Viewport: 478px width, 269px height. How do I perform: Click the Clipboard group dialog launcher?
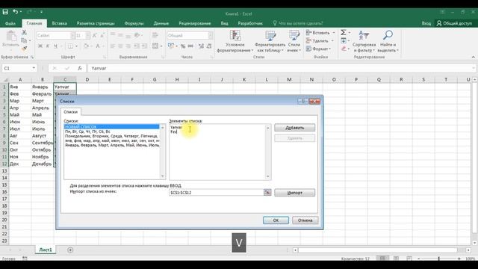click(x=32, y=57)
